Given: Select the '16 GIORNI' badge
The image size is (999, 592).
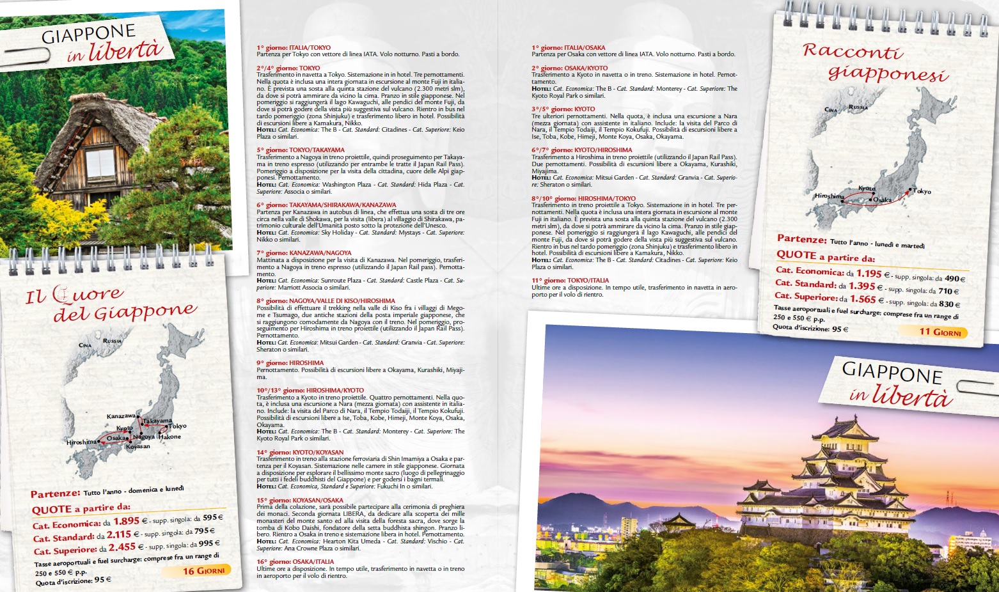Looking at the screenshot, I should click(197, 570).
